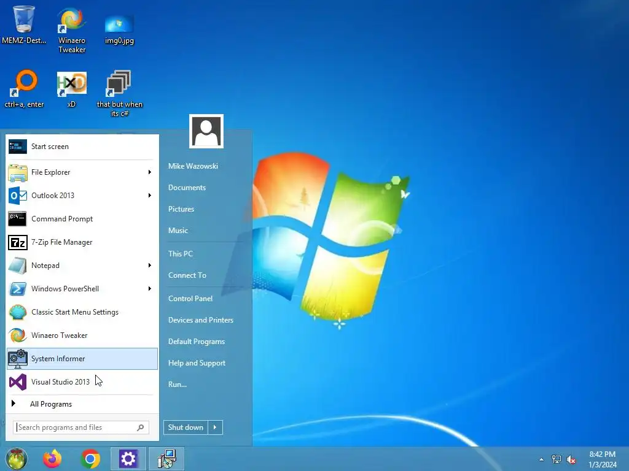Click the System Informer icon

(x=18, y=358)
